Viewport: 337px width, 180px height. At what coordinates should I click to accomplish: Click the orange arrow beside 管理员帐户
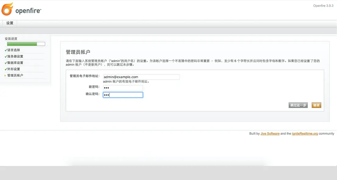(x=5, y=75)
